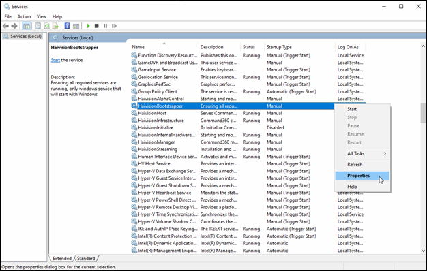The image size is (427, 271).
Task: Click the Restart Service toolbar icon
Action: 115,26
